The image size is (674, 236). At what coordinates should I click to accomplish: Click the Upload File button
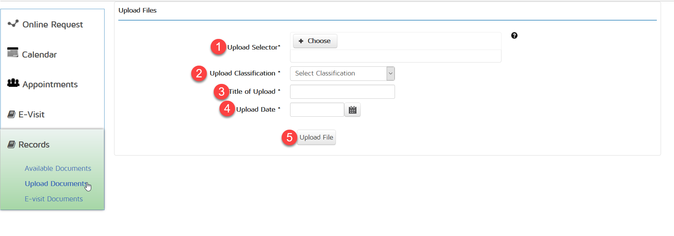click(x=316, y=137)
